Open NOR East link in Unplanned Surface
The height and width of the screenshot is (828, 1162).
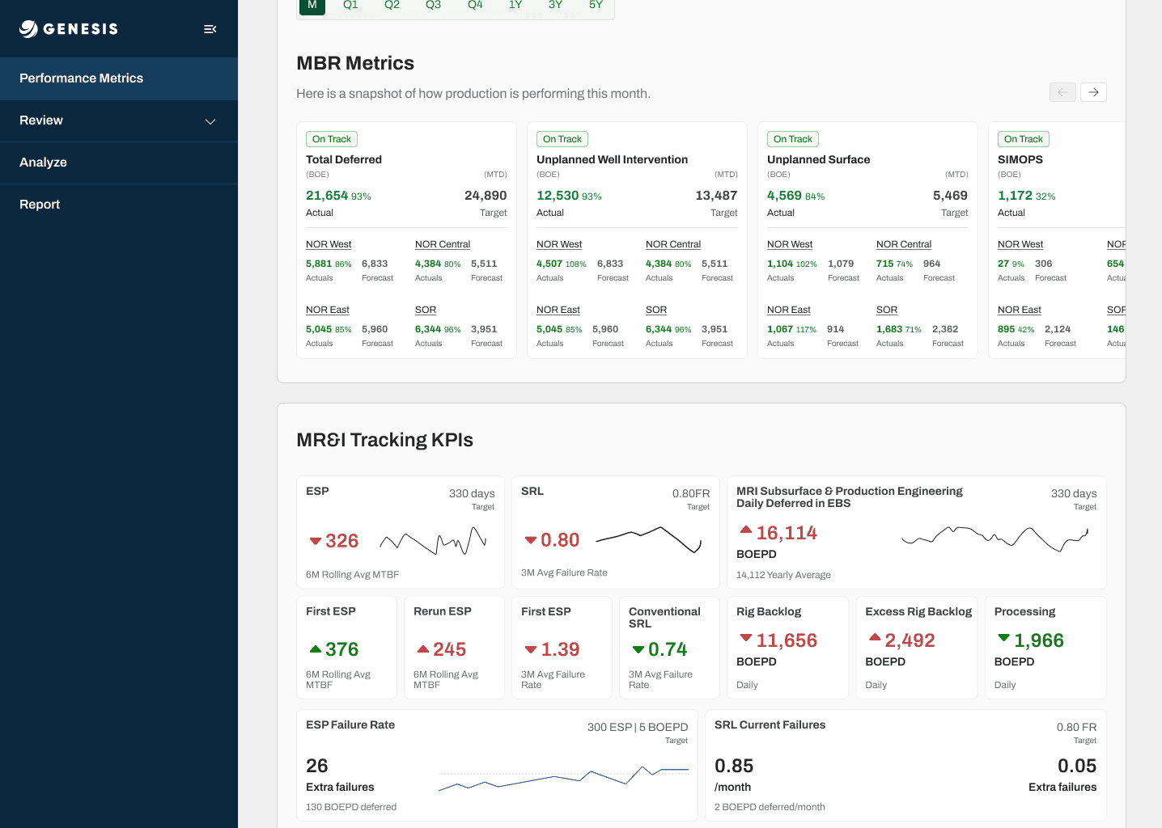click(x=789, y=310)
